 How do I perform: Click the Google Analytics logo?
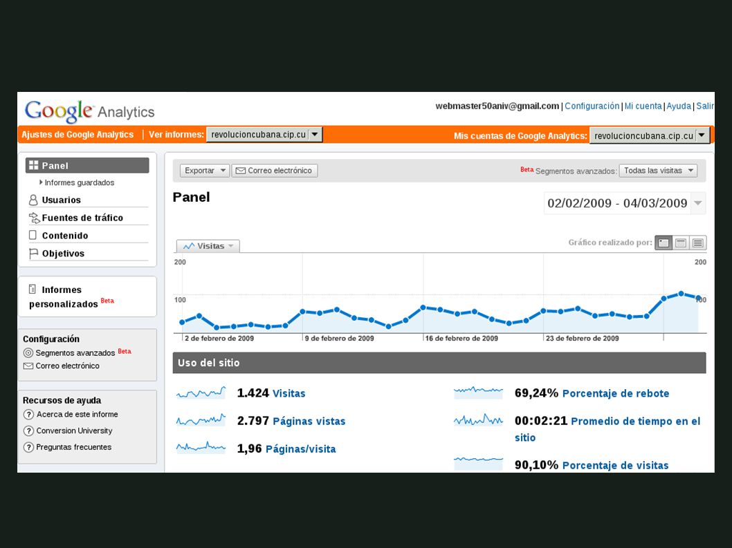(x=89, y=111)
